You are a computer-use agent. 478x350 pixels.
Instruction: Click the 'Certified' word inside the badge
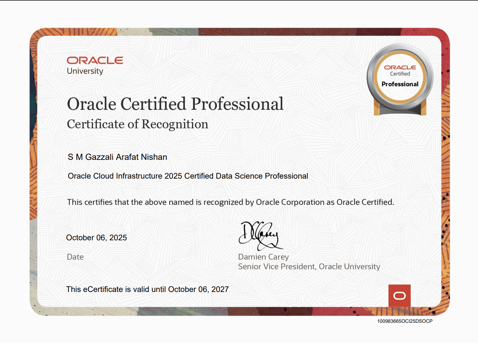point(400,74)
